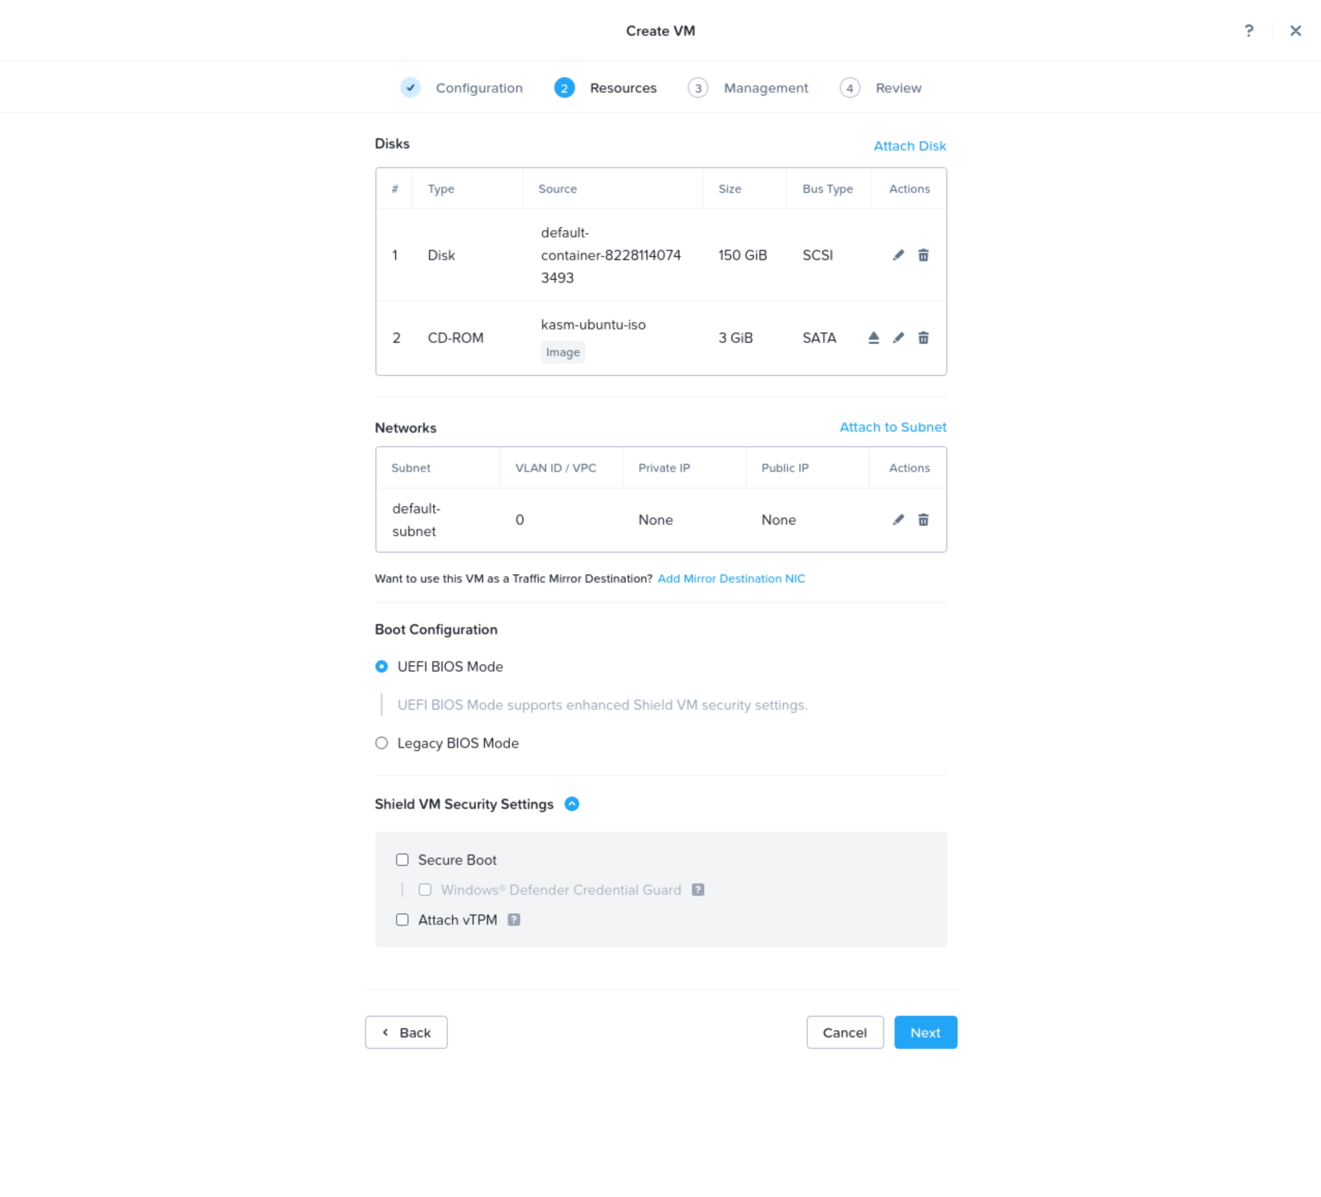Viewport: 1321px width, 1197px height.
Task: Eject the kasm-ubuntu-iso CD-ROM
Action: (x=873, y=338)
